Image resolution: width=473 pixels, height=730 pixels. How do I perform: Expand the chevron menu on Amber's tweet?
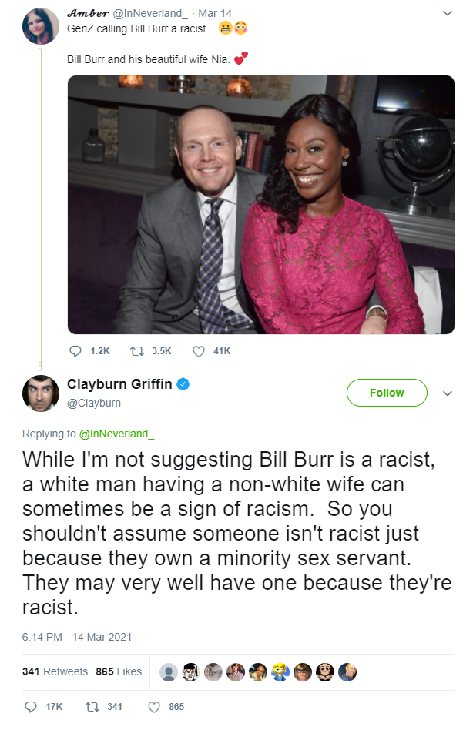(x=448, y=13)
